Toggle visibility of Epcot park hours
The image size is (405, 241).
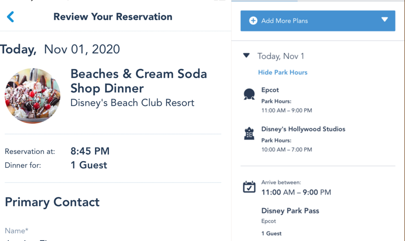click(283, 72)
